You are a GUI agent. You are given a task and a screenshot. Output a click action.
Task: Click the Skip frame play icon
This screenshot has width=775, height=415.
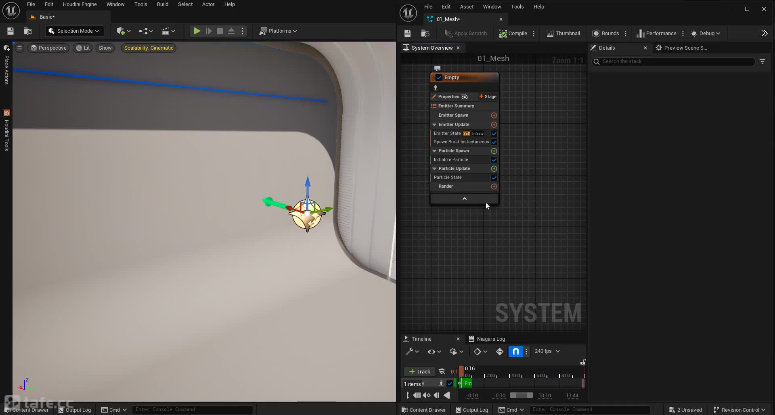click(209, 31)
